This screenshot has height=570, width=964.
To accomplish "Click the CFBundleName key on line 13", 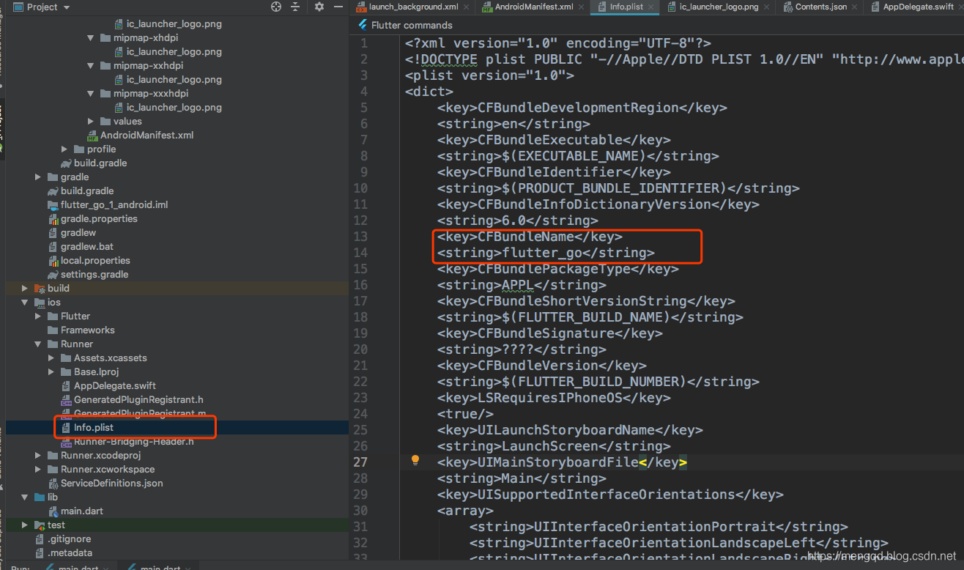I will click(525, 237).
